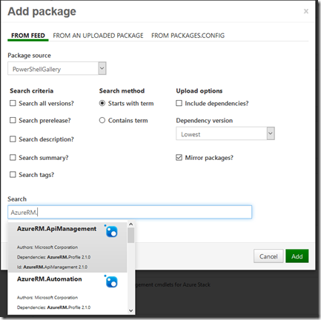
Task: Click the green Add button
Action: [297, 256]
